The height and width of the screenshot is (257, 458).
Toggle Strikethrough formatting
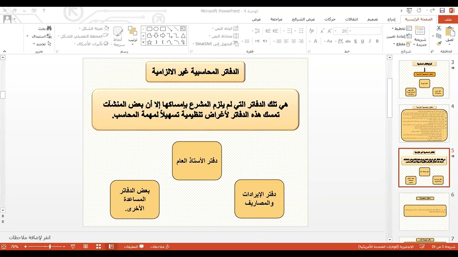coord(347,41)
